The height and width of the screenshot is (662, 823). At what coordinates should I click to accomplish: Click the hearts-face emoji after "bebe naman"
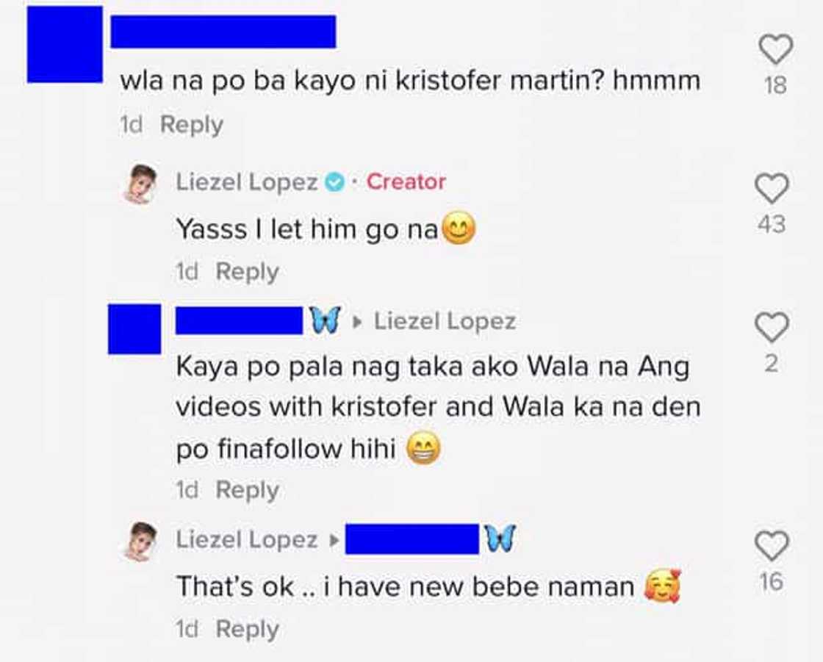tap(662, 586)
